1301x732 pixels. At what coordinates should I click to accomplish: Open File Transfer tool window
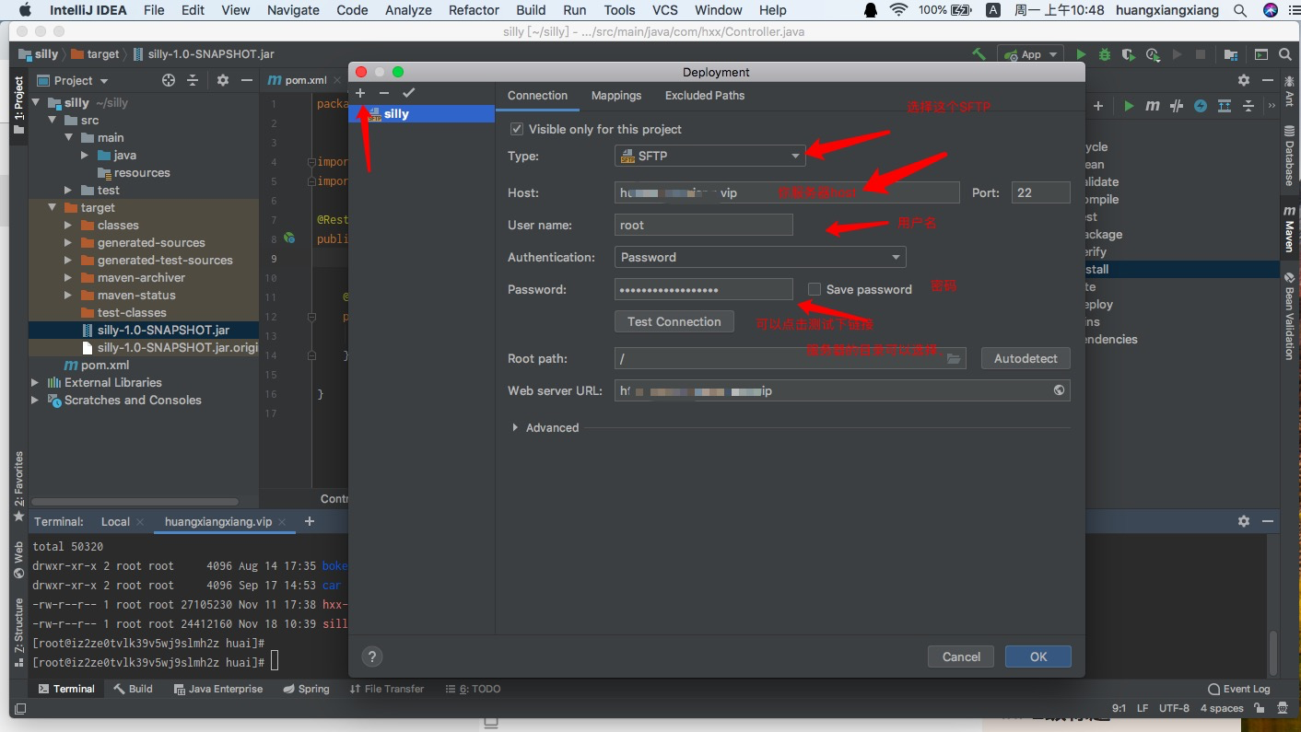click(387, 689)
